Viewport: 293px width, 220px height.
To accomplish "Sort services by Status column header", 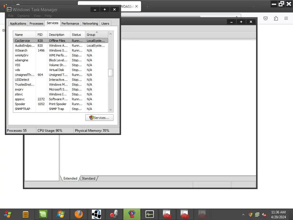I will [x=78, y=35].
